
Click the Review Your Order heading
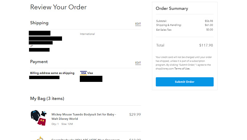coord(58,7)
